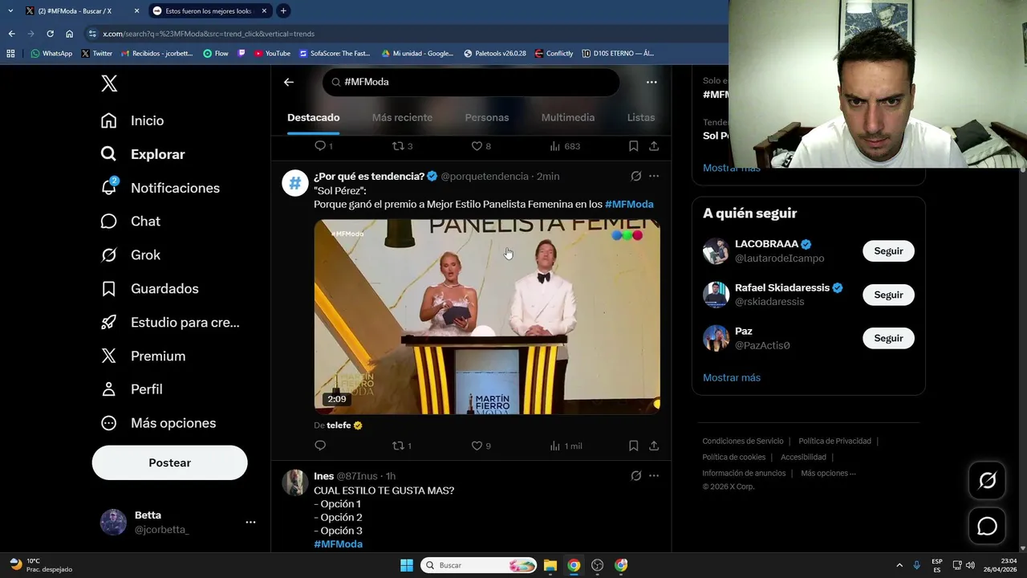
Task: Open floating Grok button at bottom right
Action: (987, 481)
